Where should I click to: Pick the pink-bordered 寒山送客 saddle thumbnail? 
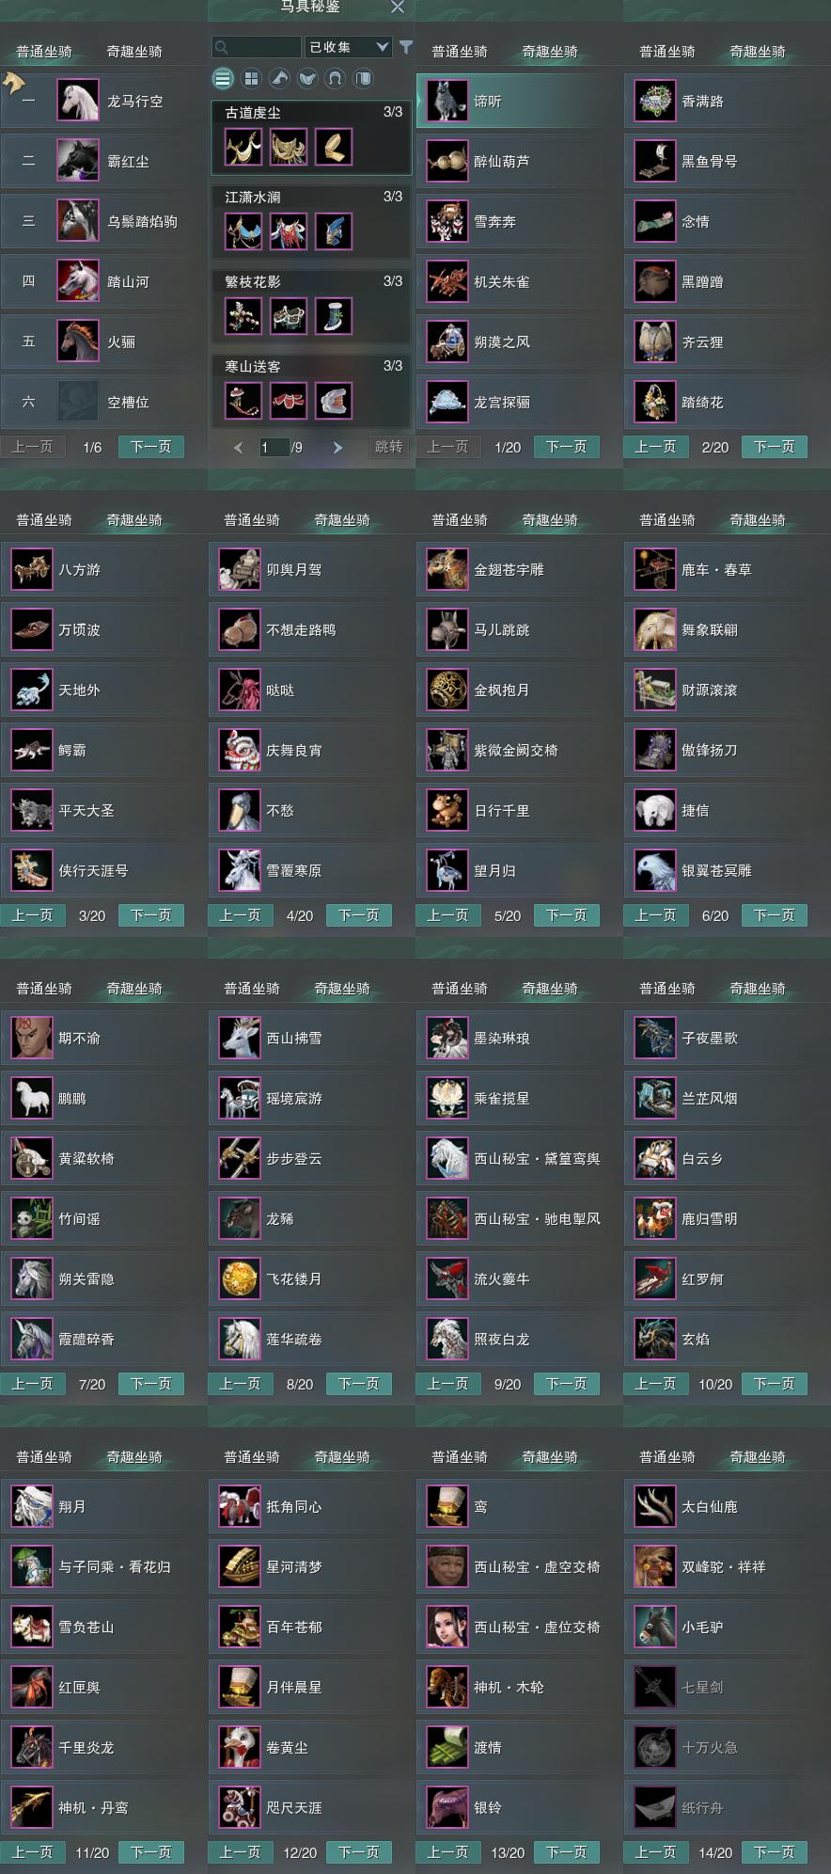pyautogui.click(x=289, y=401)
